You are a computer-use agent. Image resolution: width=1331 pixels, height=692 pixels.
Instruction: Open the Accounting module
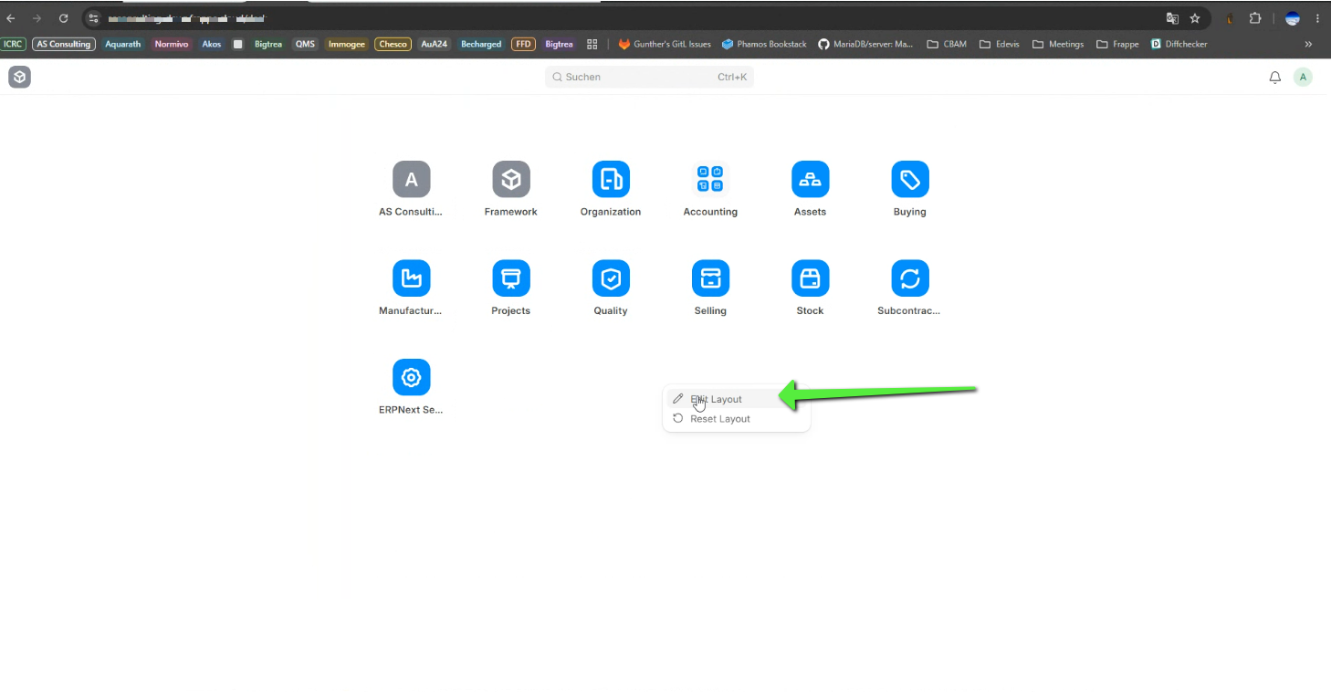point(710,179)
